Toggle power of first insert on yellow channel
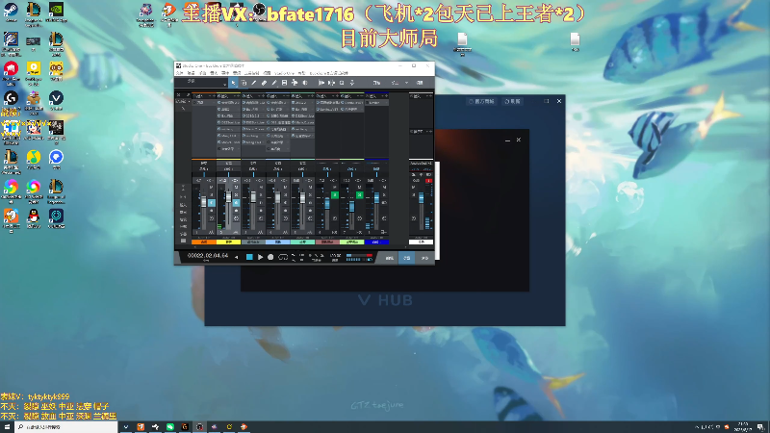Image resolution: width=770 pixels, height=433 pixels. click(x=219, y=103)
